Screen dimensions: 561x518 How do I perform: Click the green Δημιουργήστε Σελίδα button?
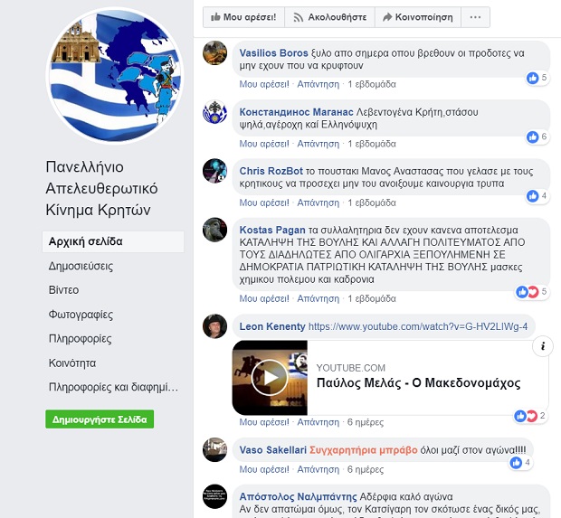click(x=100, y=419)
